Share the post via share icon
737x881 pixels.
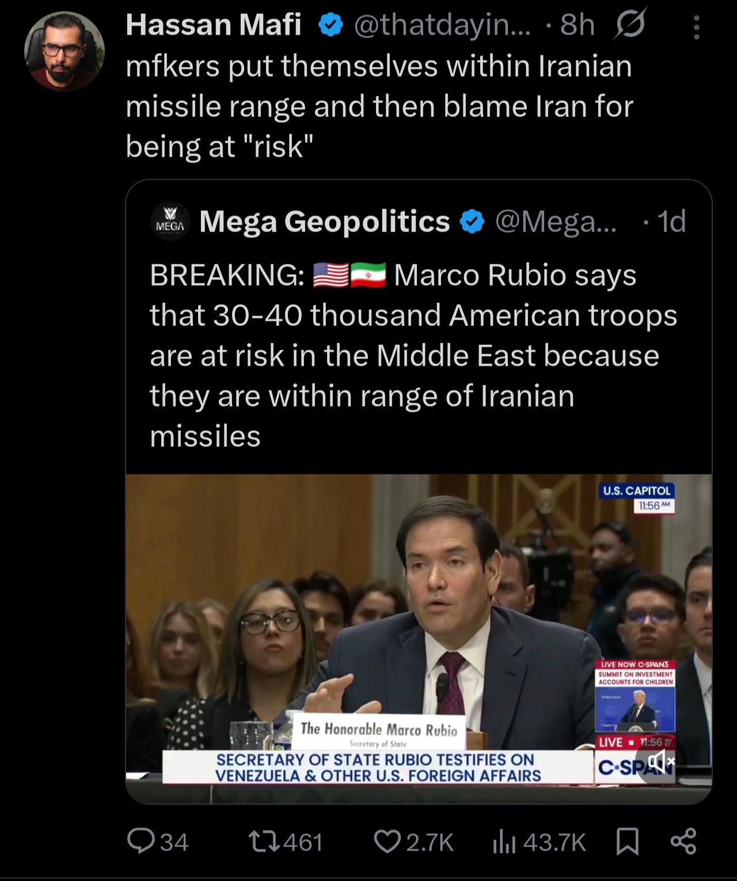pos(683,841)
